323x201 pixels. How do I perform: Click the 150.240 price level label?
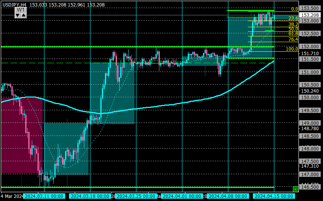pyautogui.click(x=310, y=91)
